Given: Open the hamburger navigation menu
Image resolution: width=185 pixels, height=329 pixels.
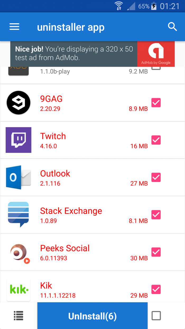Looking at the screenshot, I should [x=14, y=27].
